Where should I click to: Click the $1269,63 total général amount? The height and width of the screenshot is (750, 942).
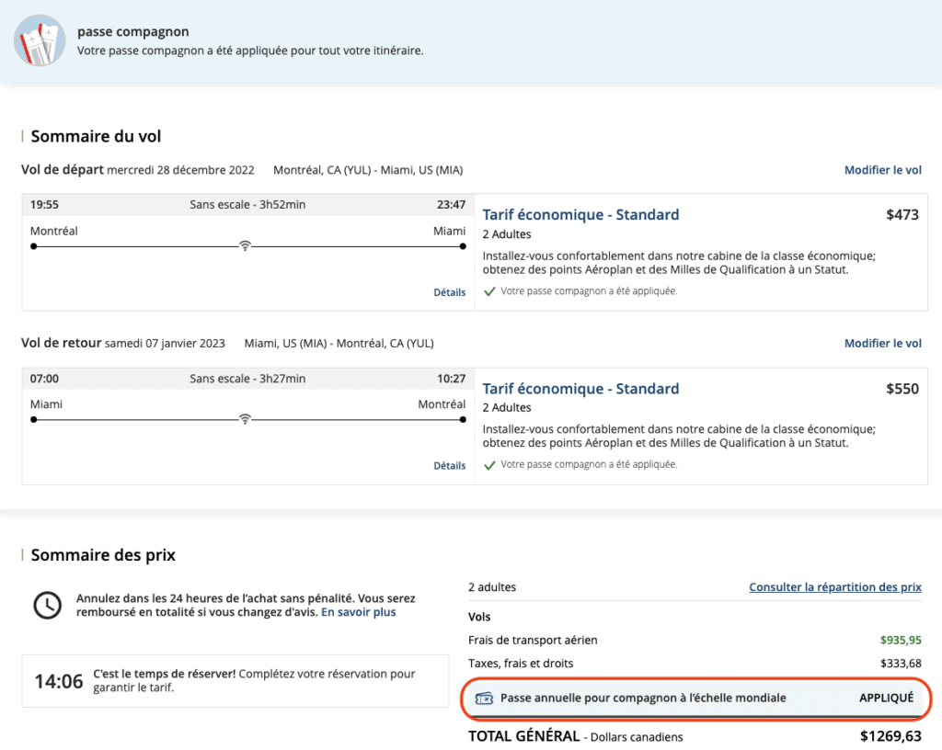point(890,736)
